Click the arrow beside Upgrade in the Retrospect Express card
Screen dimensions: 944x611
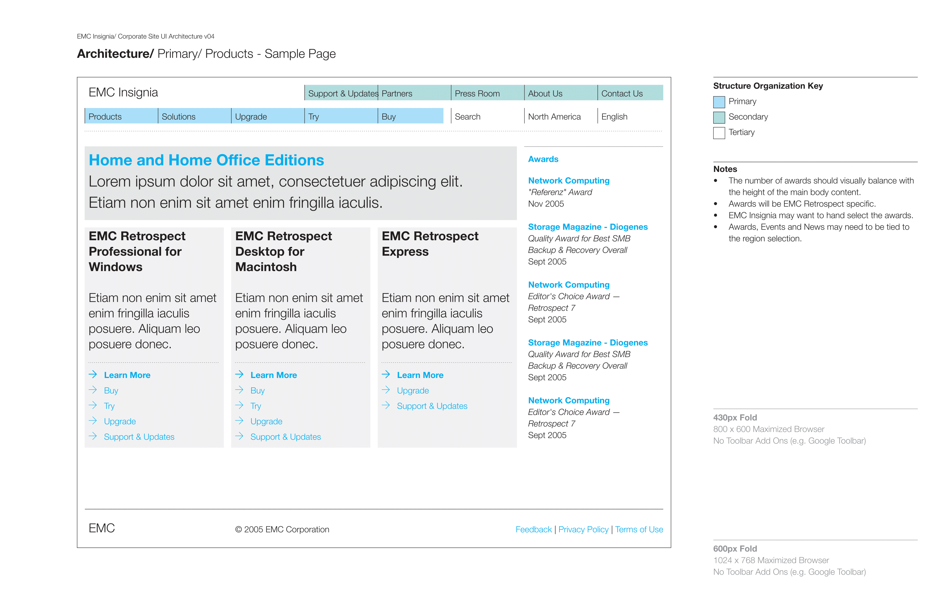tap(386, 390)
